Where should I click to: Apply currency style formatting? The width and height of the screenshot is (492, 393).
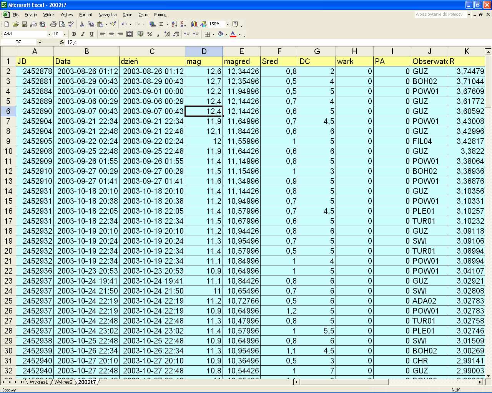(x=140, y=34)
